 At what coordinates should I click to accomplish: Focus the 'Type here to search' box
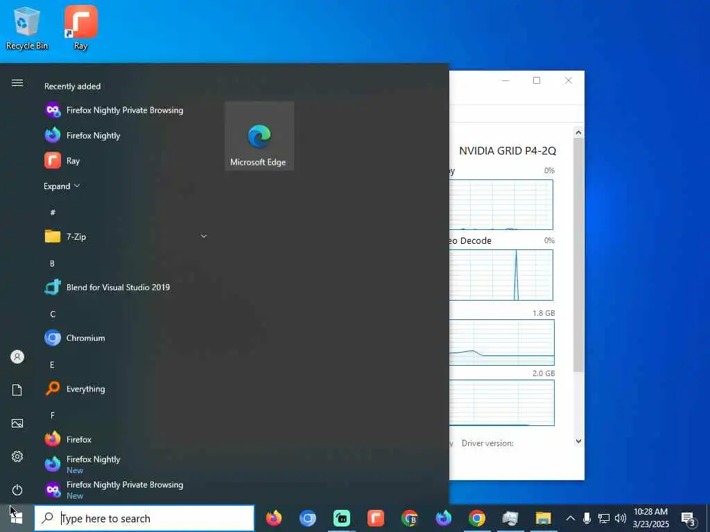point(144,518)
